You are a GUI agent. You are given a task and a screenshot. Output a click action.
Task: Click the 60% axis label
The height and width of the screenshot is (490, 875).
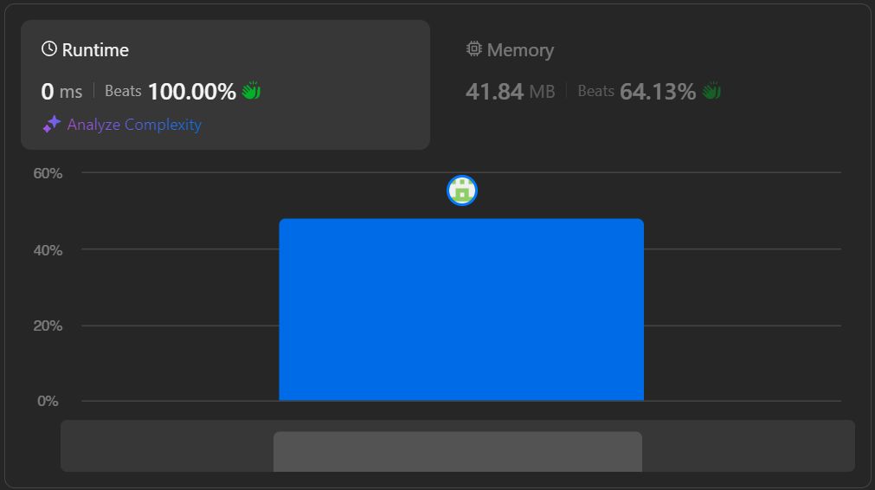[x=48, y=173]
